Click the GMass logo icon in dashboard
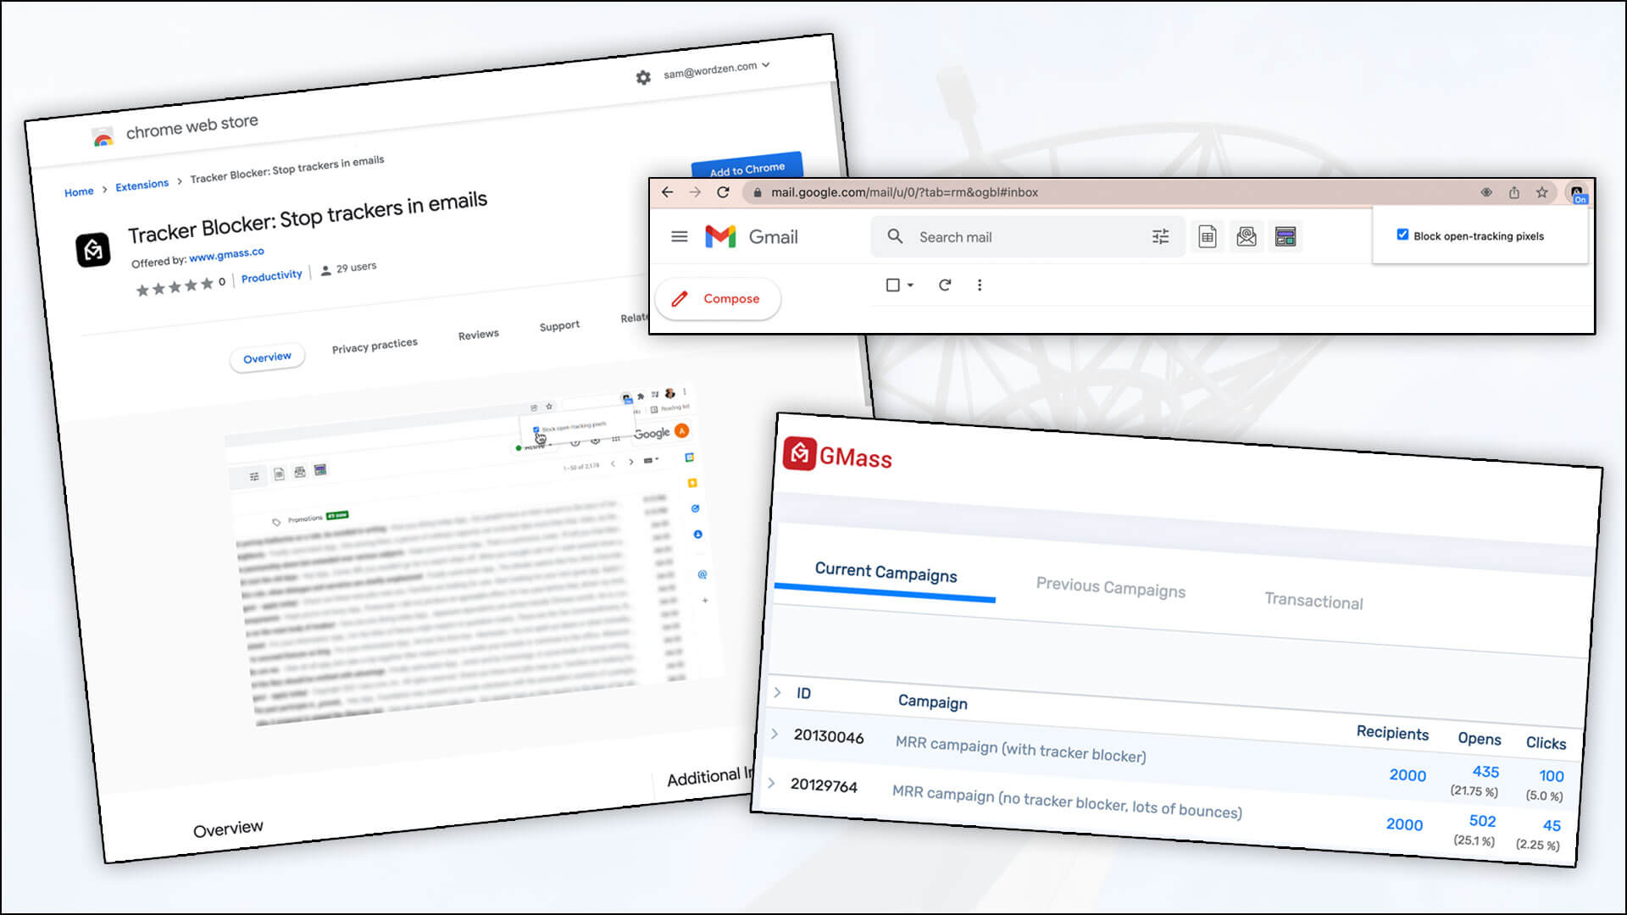The image size is (1627, 915). tap(800, 455)
